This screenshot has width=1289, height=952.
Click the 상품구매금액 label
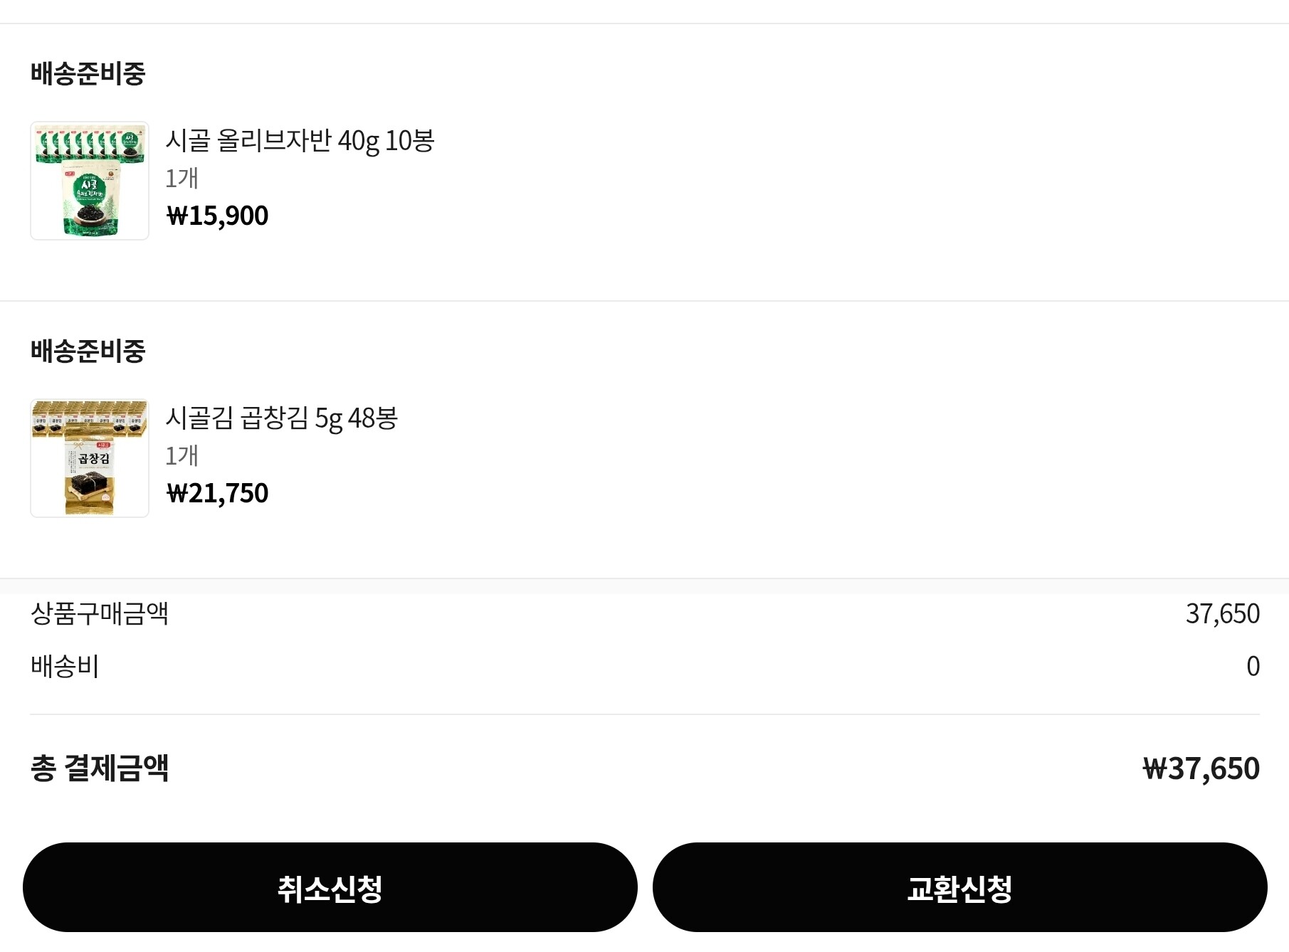pyautogui.click(x=100, y=613)
